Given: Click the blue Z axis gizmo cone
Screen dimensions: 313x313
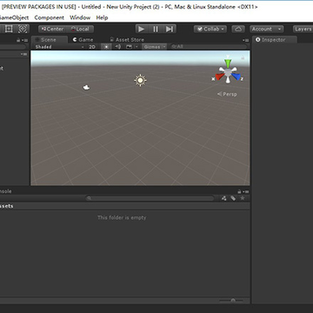Looking at the screenshot, I should (x=236, y=77).
